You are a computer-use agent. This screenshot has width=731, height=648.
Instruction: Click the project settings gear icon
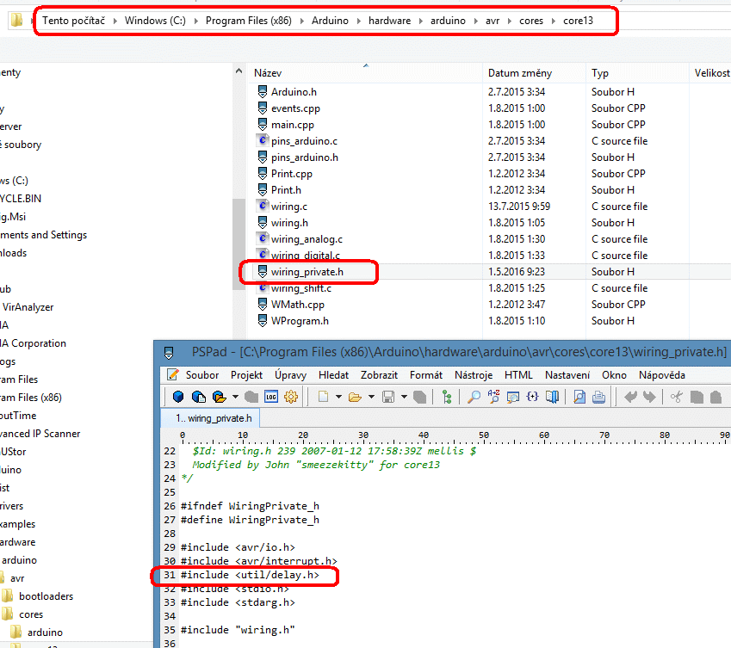291,397
